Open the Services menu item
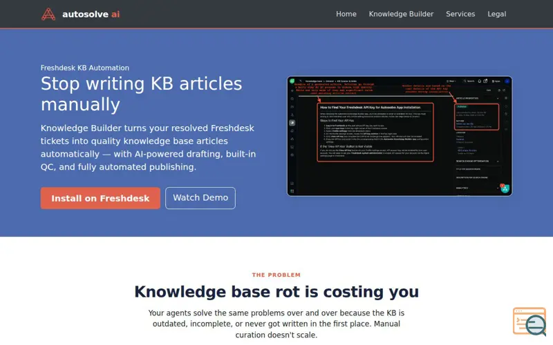 point(460,14)
